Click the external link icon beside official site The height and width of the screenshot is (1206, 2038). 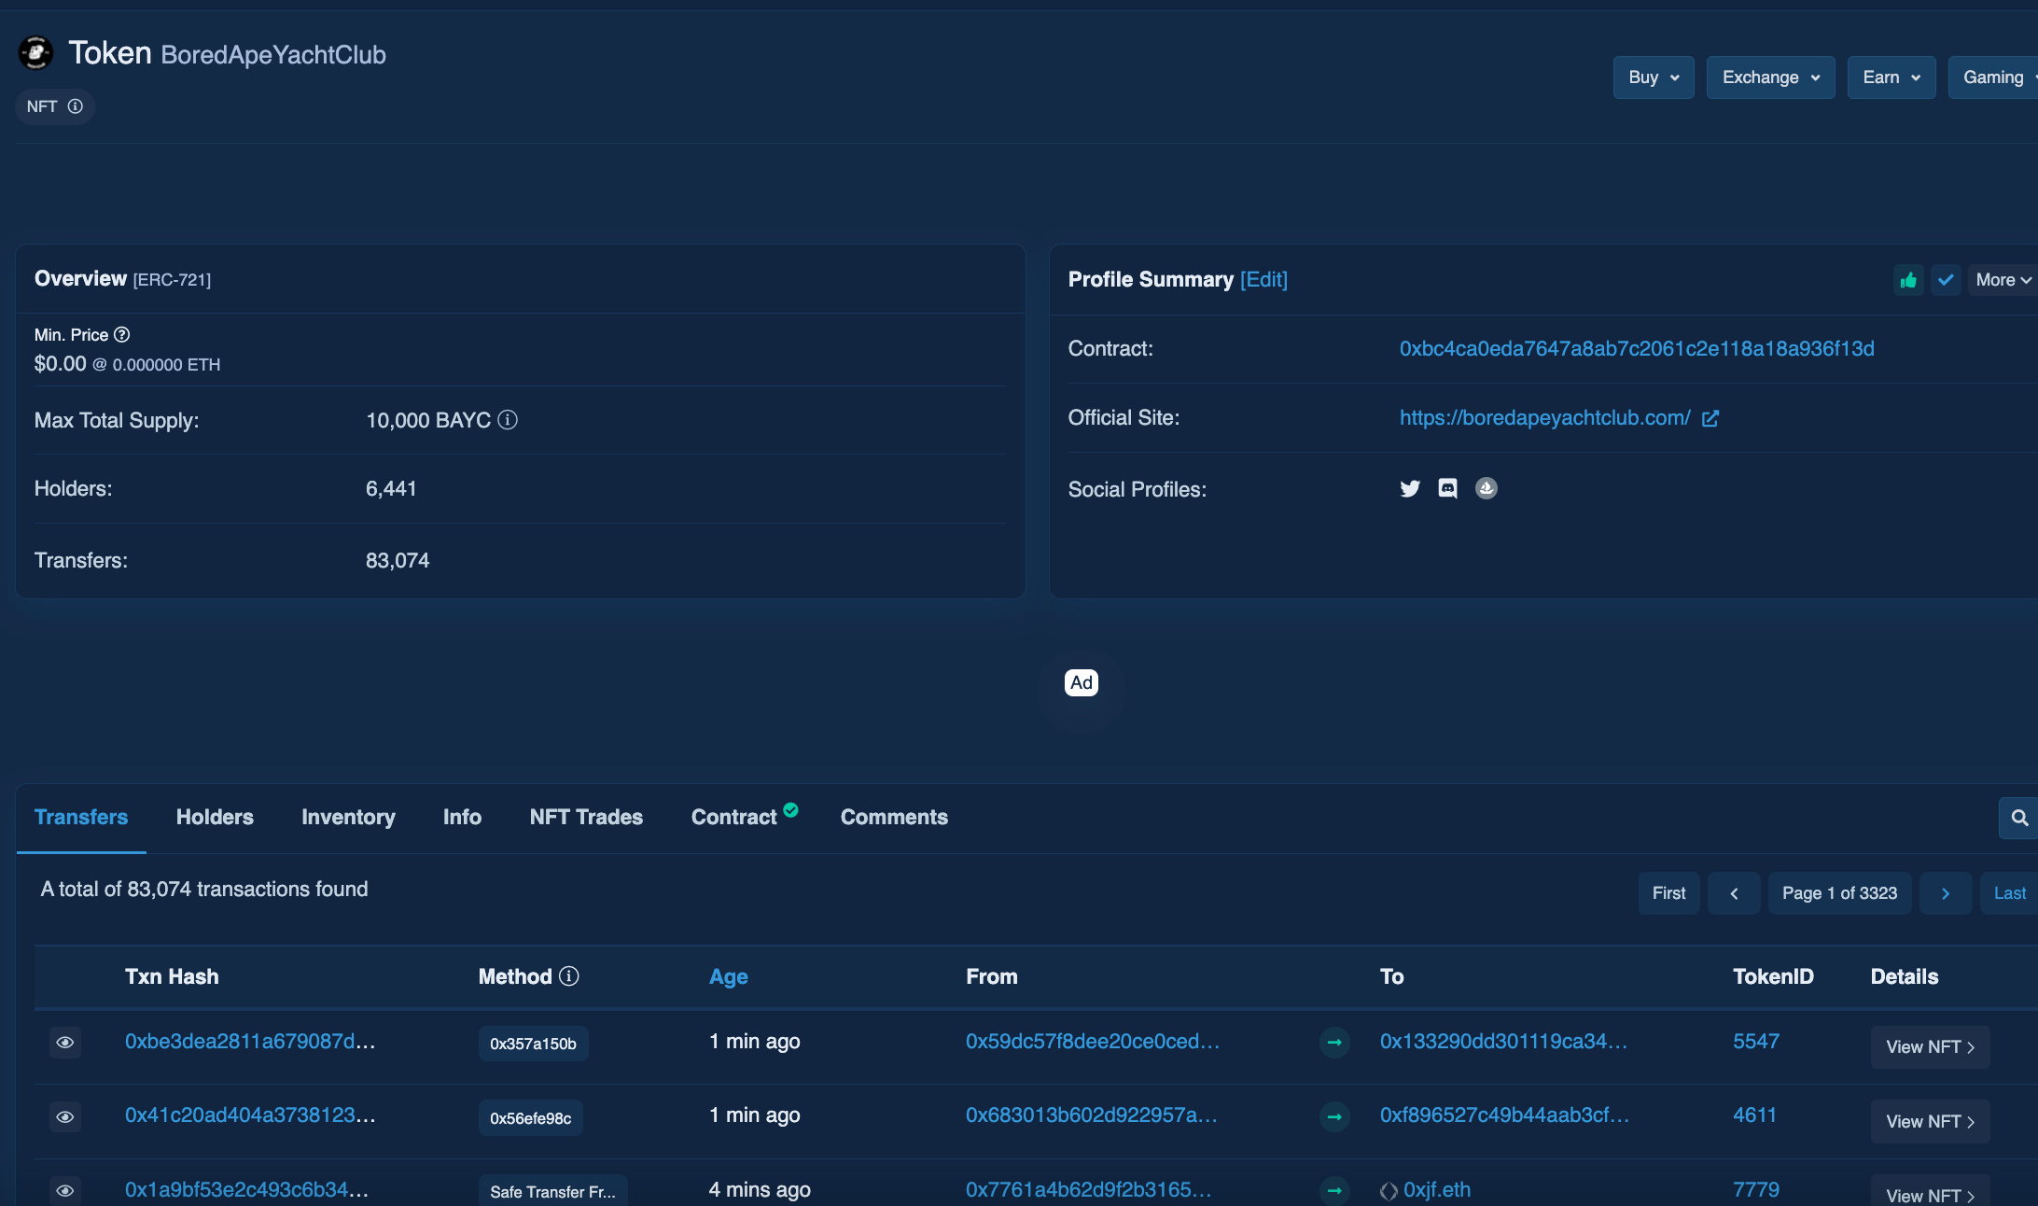coord(1710,418)
